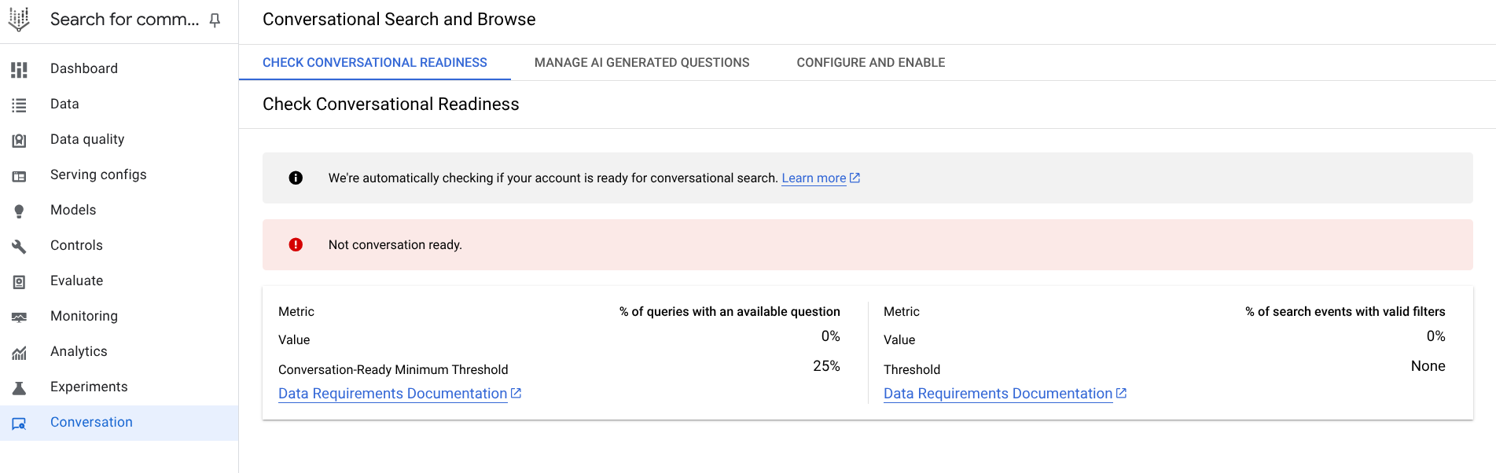The image size is (1496, 473).
Task: Click the red error icon in alert
Action: 296,245
